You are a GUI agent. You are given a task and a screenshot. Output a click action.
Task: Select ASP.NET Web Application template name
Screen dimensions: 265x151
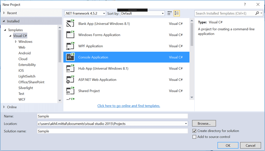coord(97,80)
